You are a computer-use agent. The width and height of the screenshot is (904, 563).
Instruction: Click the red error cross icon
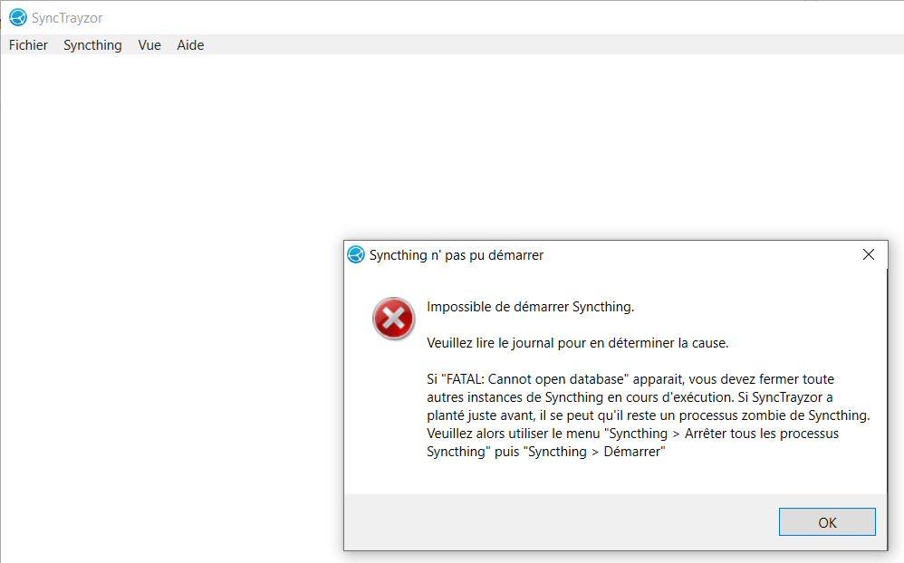(x=393, y=319)
